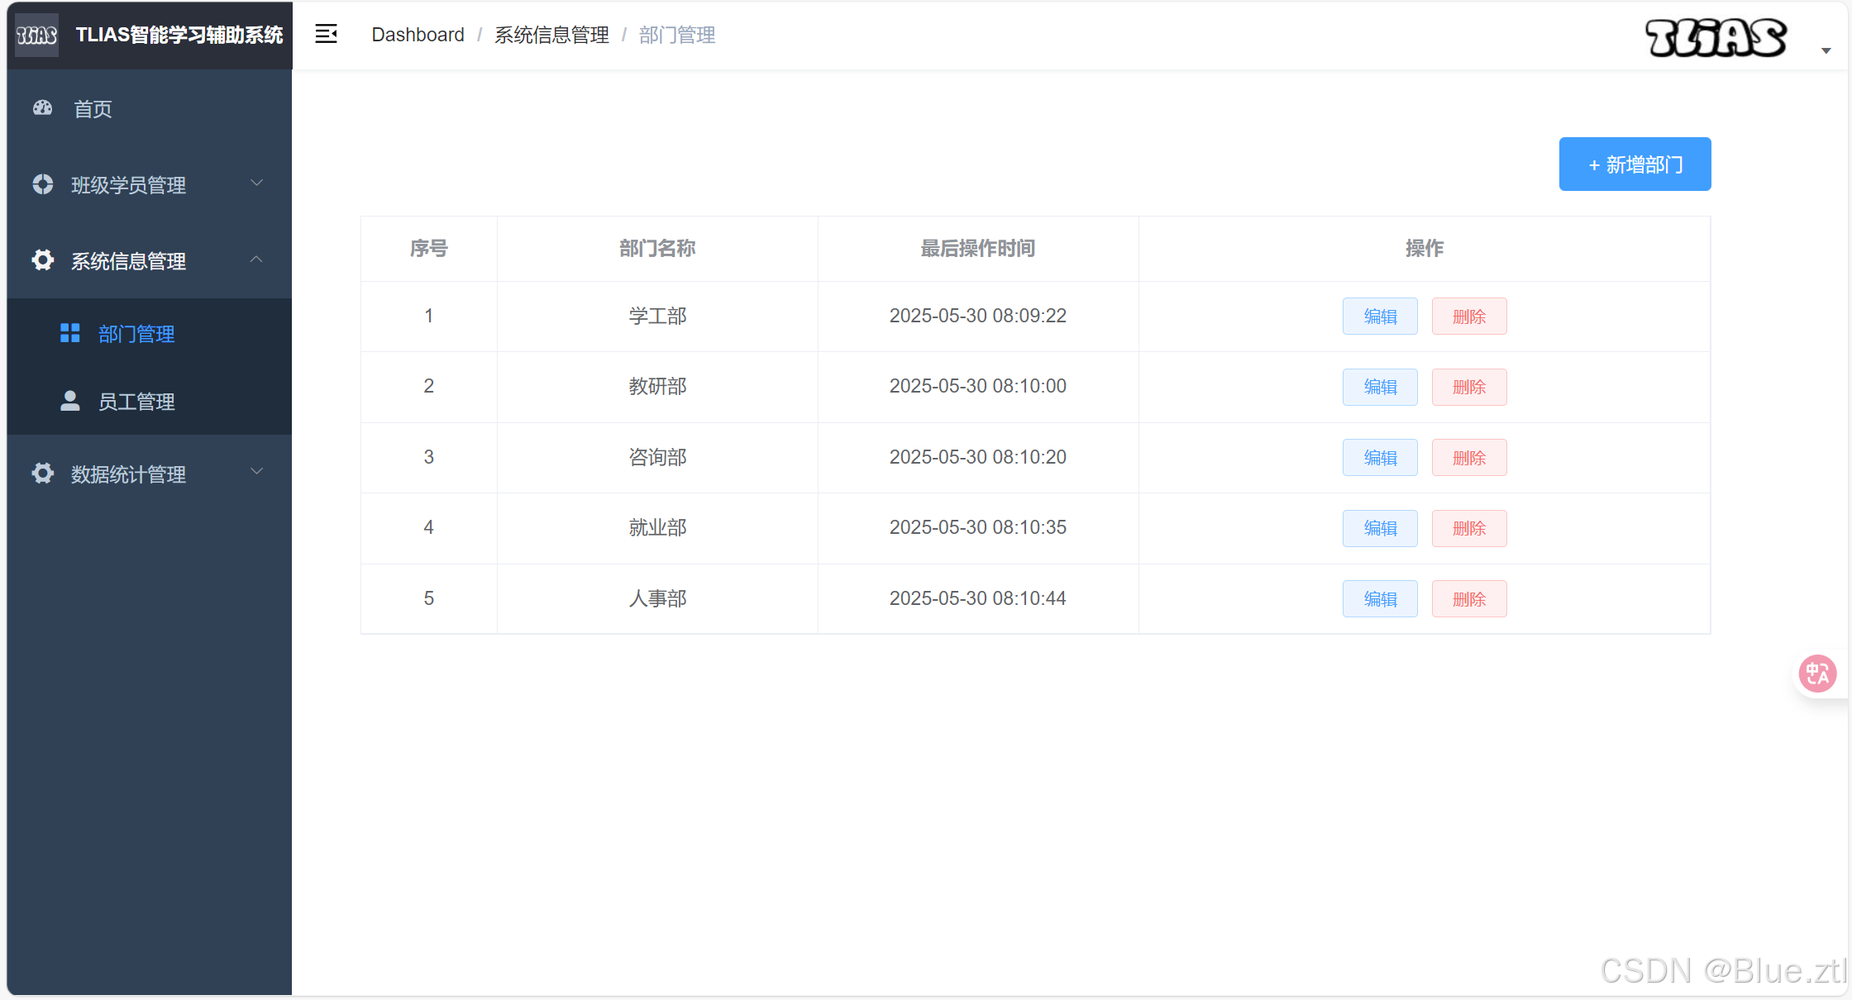Image resolution: width=1852 pixels, height=1000 pixels.
Task: Click the pink translate floating icon
Action: 1817,674
